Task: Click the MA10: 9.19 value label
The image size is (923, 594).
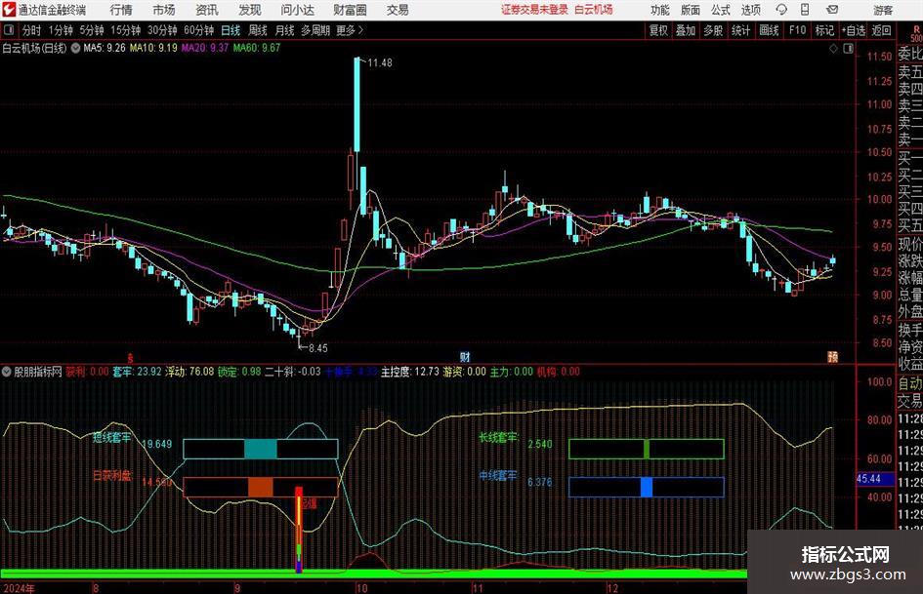Action: [153, 48]
